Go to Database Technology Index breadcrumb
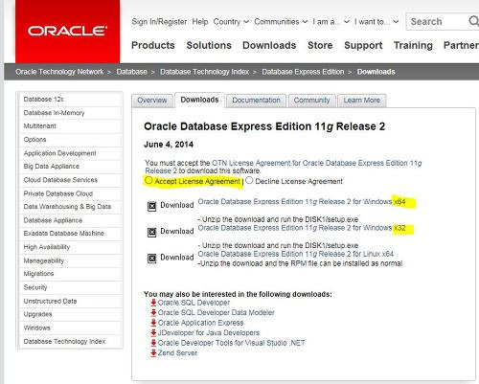The width and height of the screenshot is (479, 384). tap(204, 72)
